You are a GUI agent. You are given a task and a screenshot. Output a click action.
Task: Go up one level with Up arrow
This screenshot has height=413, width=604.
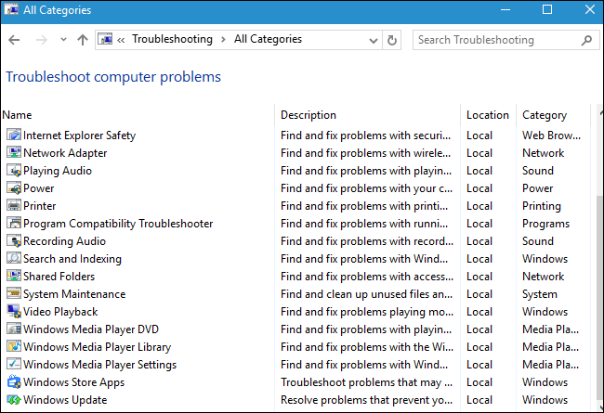pyautogui.click(x=83, y=40)
